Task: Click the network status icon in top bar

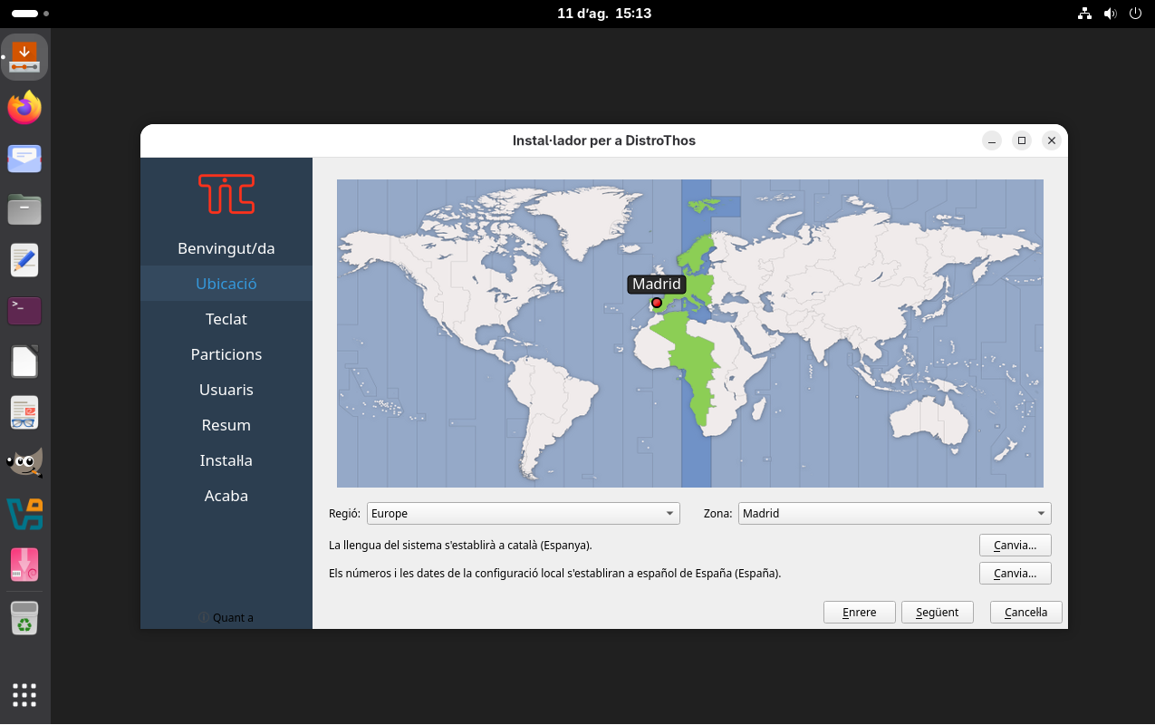Action: [x=1084, y=14]
